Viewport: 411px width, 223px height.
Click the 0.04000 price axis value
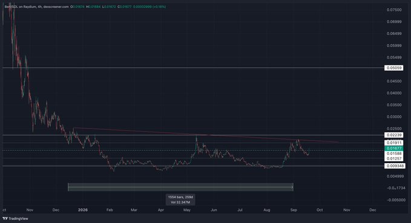(394, 93)
